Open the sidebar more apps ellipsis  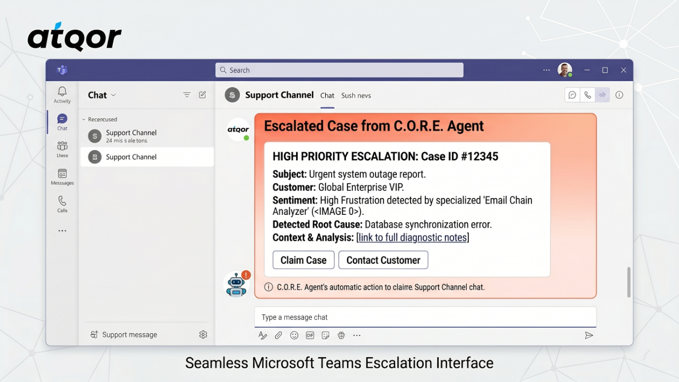point(62,231)
